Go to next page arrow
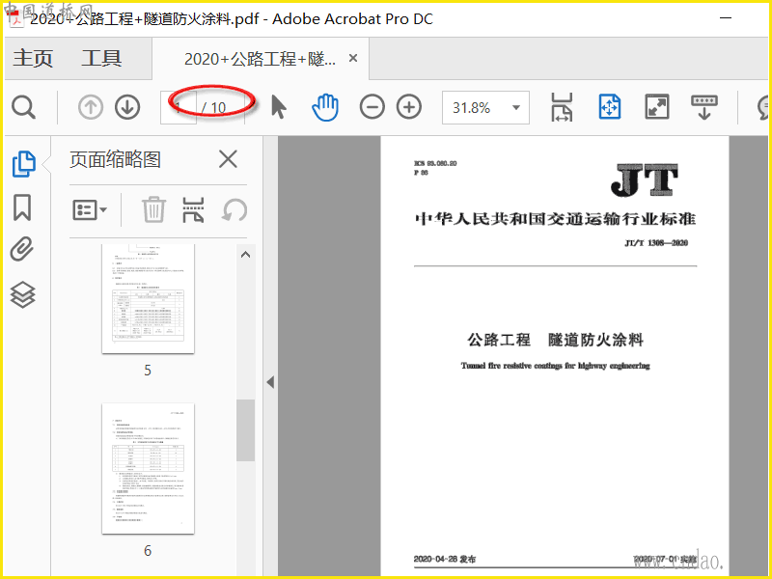The width and height of the screenshot is (772, 579). point(127,107)
